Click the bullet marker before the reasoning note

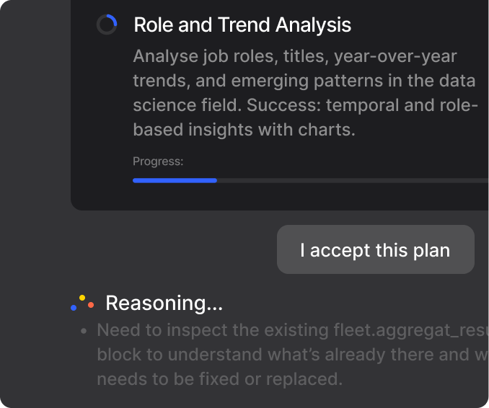[x=84, y=331]
